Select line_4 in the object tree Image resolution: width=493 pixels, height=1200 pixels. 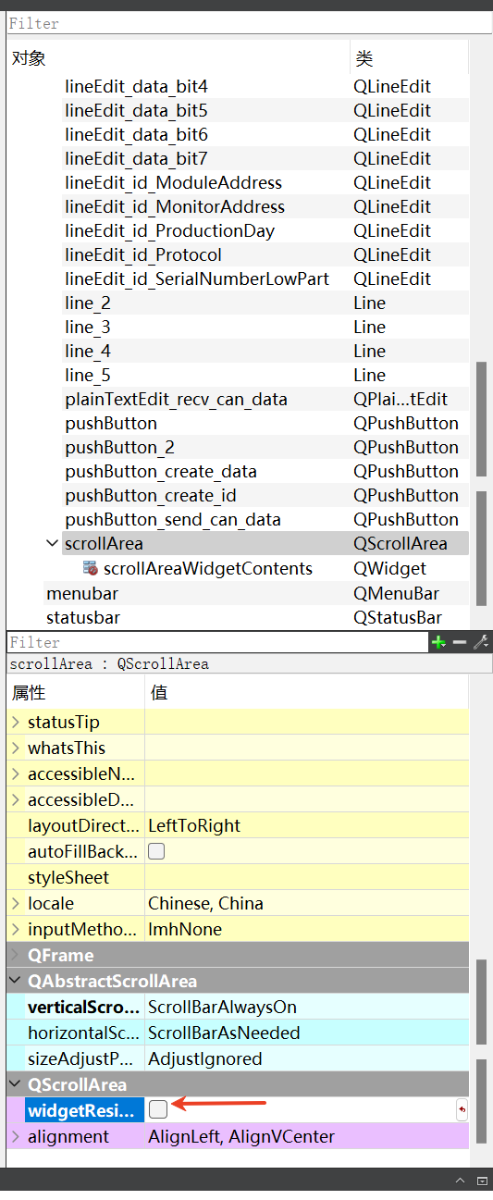pos(88,352)
